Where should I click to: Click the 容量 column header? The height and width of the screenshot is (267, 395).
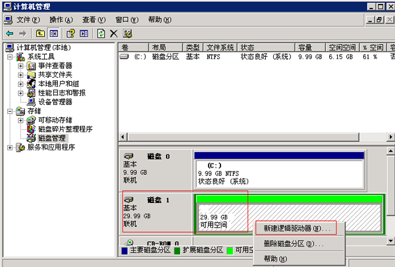click(x=305, y=47)
